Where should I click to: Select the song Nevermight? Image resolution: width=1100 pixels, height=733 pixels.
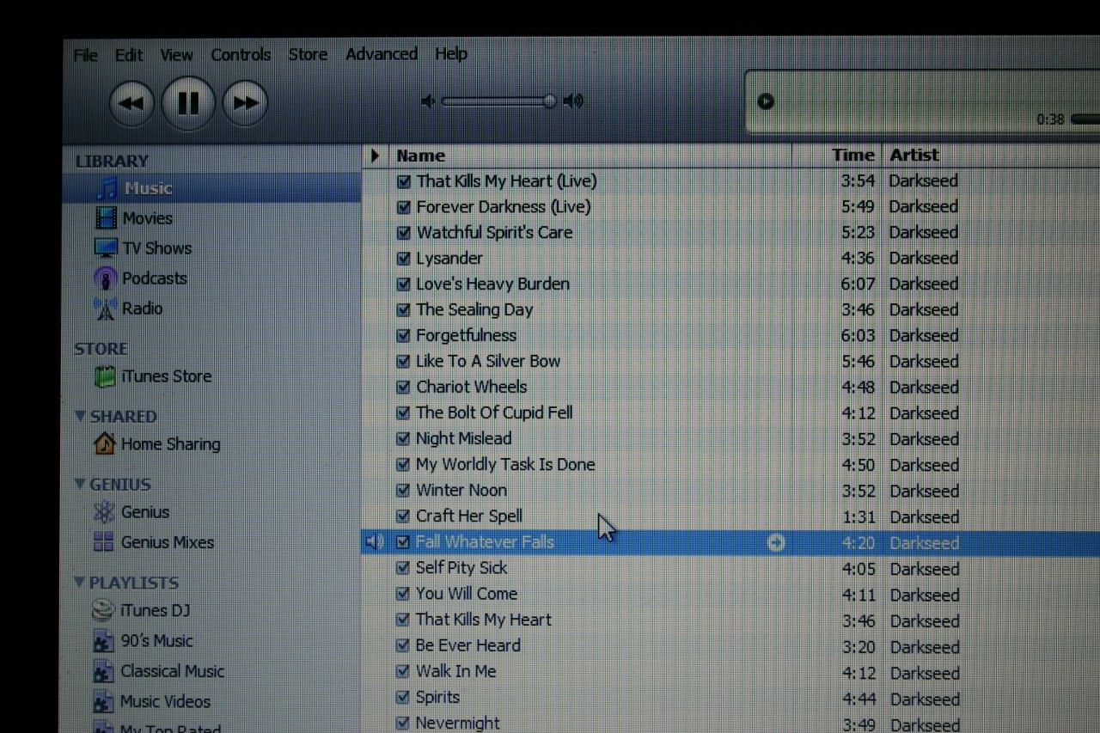458,723
